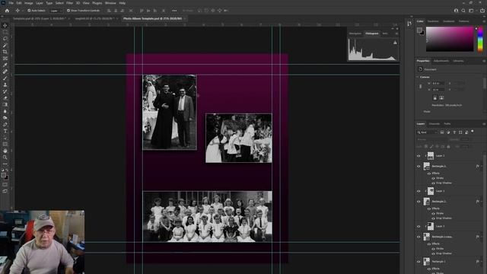Viewport: 487px width, 274px height.
Task: Select the Lasso tool
Action: (5, 39)
